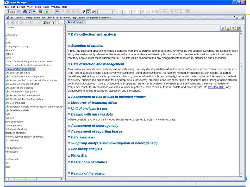Open help from the outline pane toolbar

pyautogui.click(x=53, y=22)
